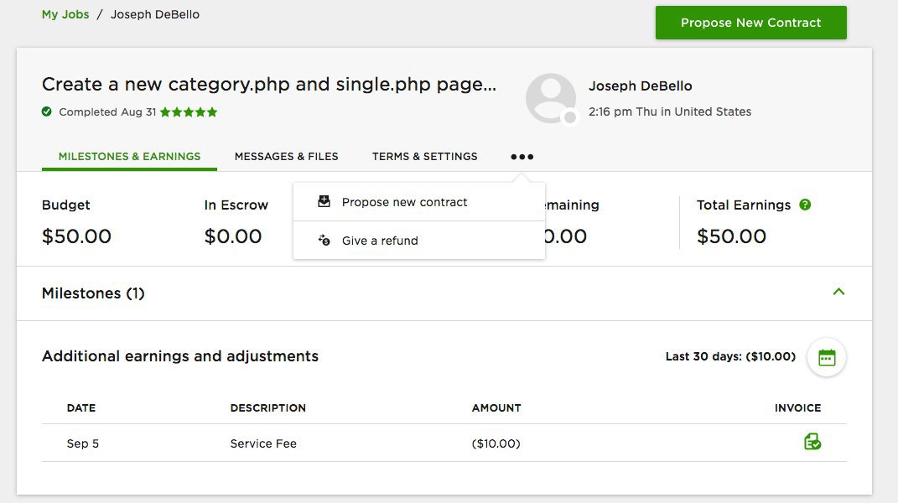Image resolution: width=898 pixels, height=503 pixels.
Task: Click the job title heading text
Action: [x=268, y=85]
